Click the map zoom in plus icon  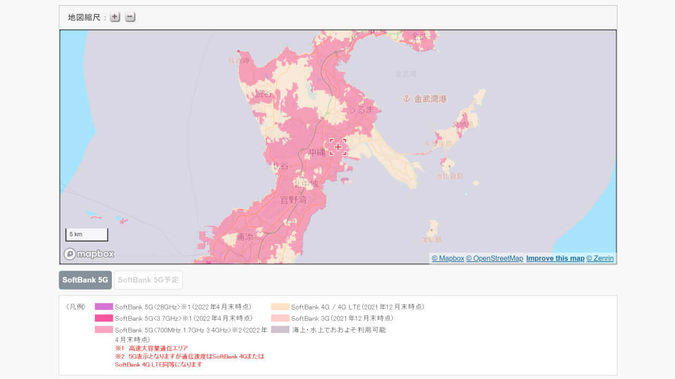pos(114,16)
